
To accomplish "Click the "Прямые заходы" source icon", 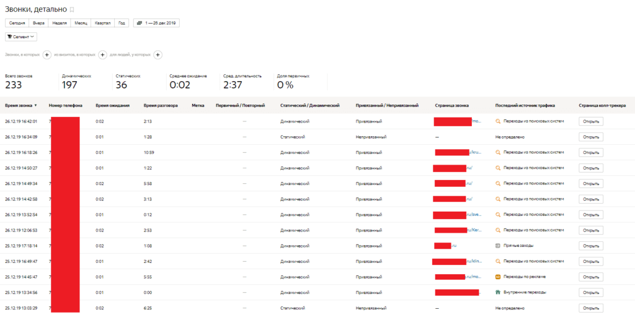I will (498, 246).
